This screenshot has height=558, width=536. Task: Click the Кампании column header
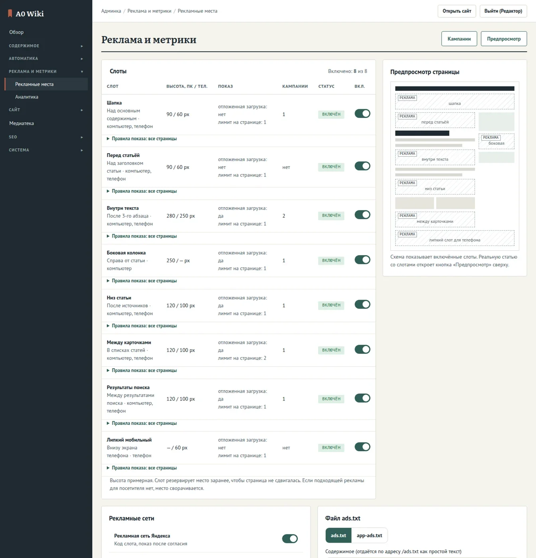pyautogui.click(x=295, y=86)
